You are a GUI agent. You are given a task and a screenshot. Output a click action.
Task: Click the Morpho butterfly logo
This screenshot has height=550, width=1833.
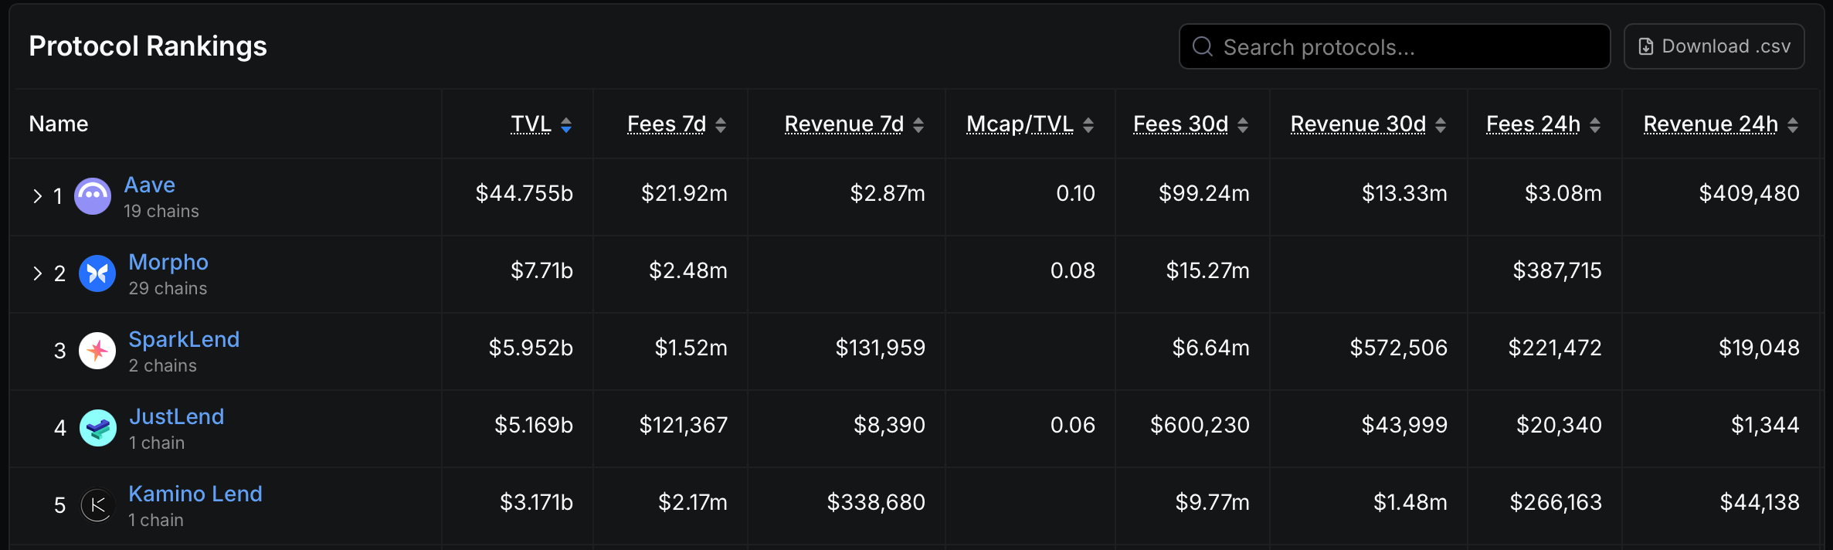pyautogui.click(x=97, y=273)
